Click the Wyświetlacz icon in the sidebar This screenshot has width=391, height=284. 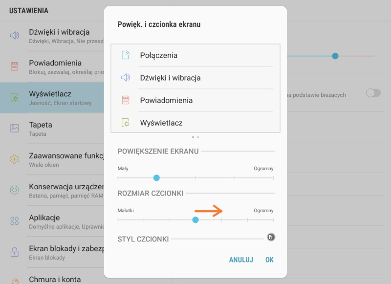point(15,98)
